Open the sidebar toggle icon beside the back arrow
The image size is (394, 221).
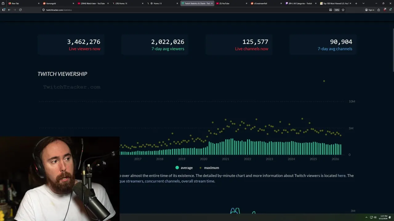[x=4, y=10]
